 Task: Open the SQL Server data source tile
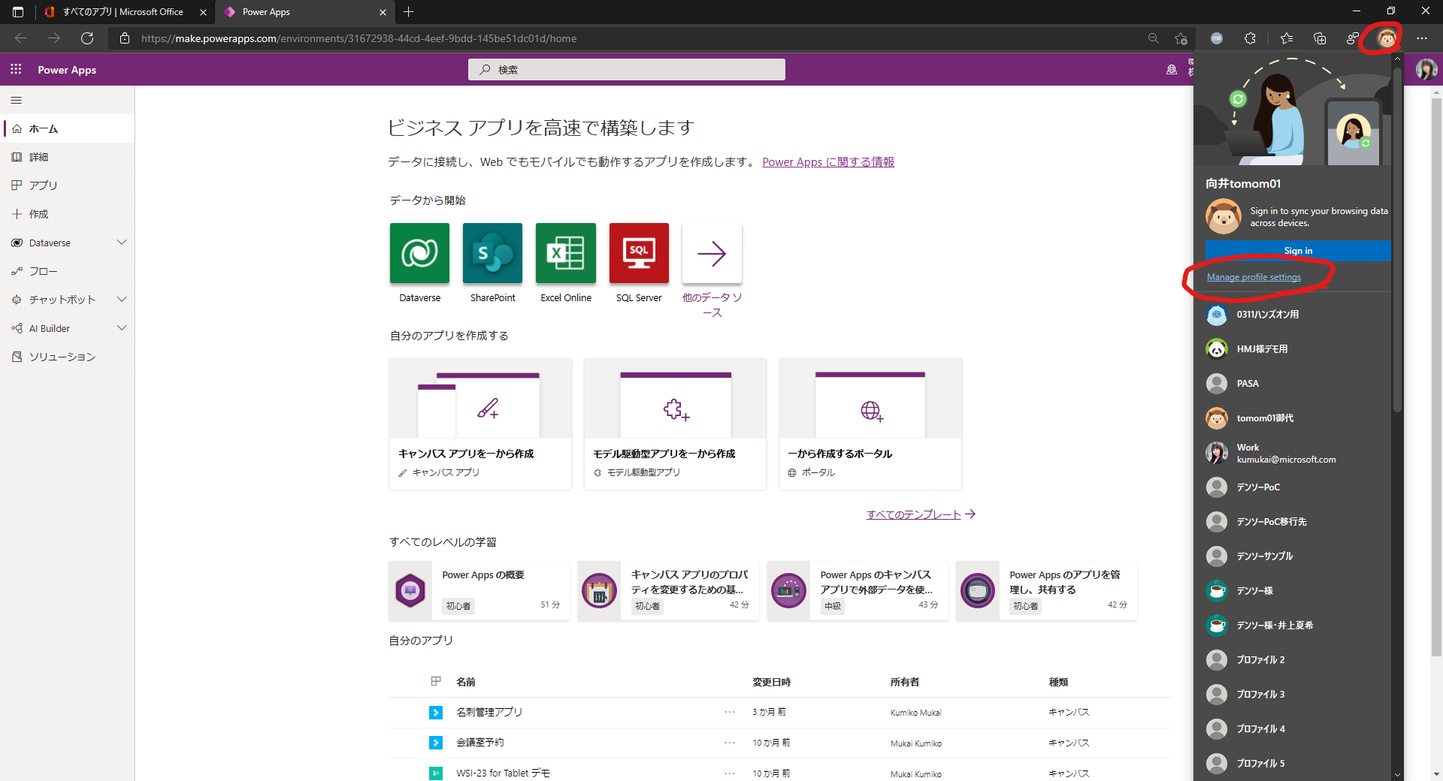click(x=639, y=253)
